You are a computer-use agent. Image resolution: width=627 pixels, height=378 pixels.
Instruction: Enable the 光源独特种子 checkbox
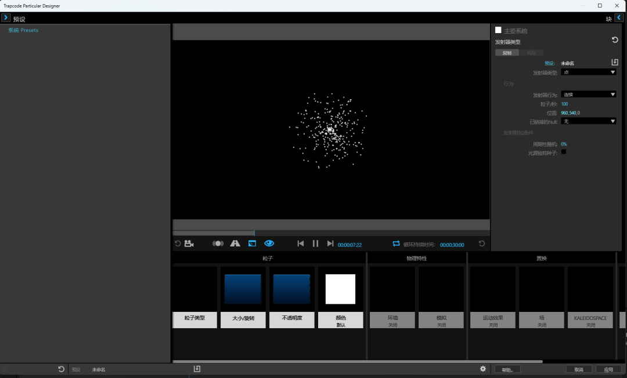(x=564, y=152)
